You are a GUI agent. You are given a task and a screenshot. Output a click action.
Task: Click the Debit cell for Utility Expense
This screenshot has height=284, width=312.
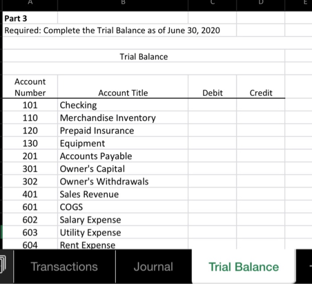tap(212, 232)
